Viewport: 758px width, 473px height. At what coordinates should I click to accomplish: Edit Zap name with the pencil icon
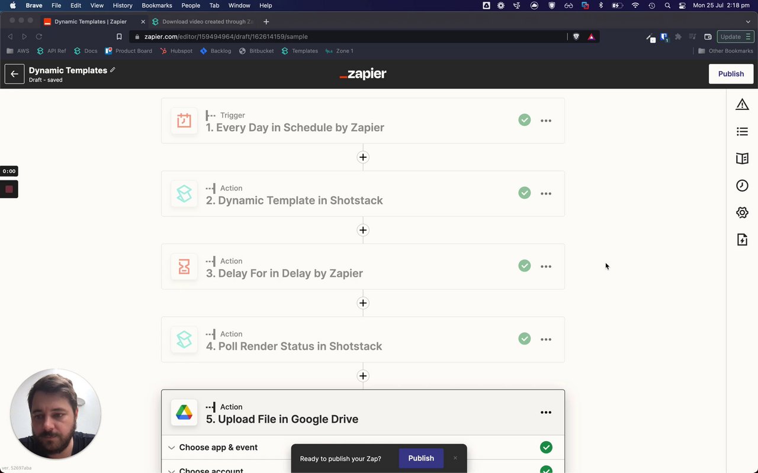coord(113,70)
